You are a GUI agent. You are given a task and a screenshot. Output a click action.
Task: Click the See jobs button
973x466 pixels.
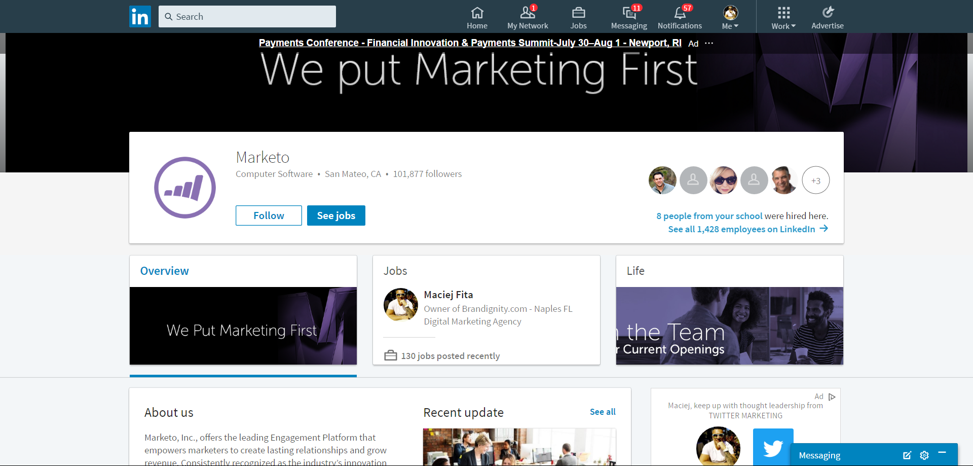336,216
